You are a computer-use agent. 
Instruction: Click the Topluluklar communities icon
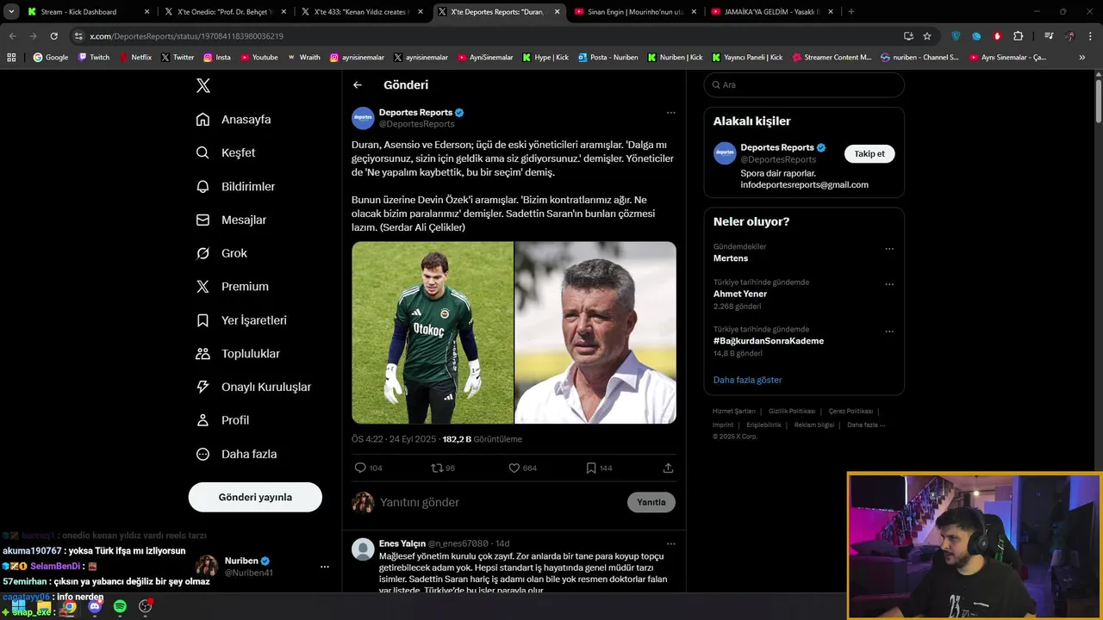click(203, 353)
